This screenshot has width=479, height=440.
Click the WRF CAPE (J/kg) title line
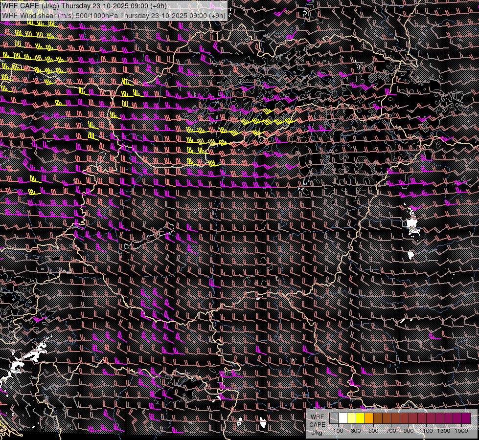(84, 6)
